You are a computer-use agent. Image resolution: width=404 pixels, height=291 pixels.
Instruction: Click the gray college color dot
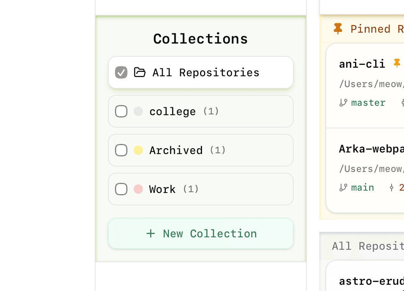138,111
